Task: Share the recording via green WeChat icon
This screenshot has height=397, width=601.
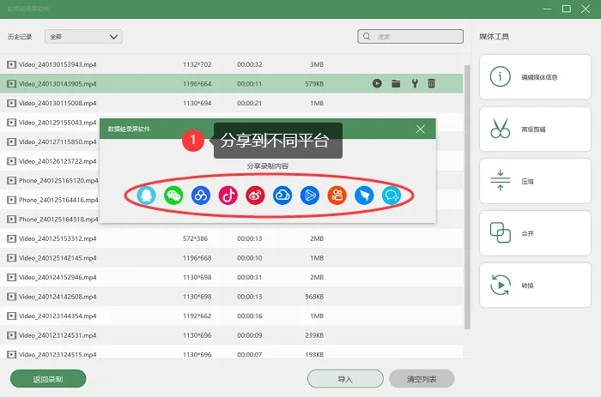Action: pyautogui.click(x=173, y=195)
